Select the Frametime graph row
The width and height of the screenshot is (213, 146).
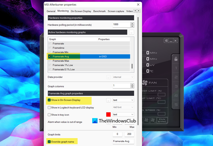point(89,48)
